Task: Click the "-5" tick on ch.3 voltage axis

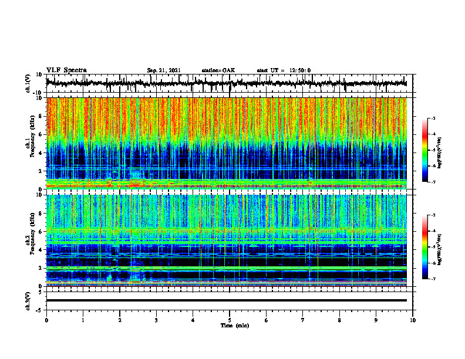Action: 39,310
